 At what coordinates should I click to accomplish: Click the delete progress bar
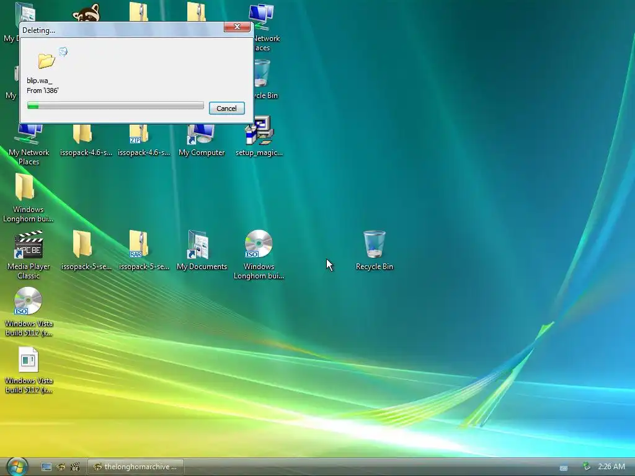[x=115, y=105]
